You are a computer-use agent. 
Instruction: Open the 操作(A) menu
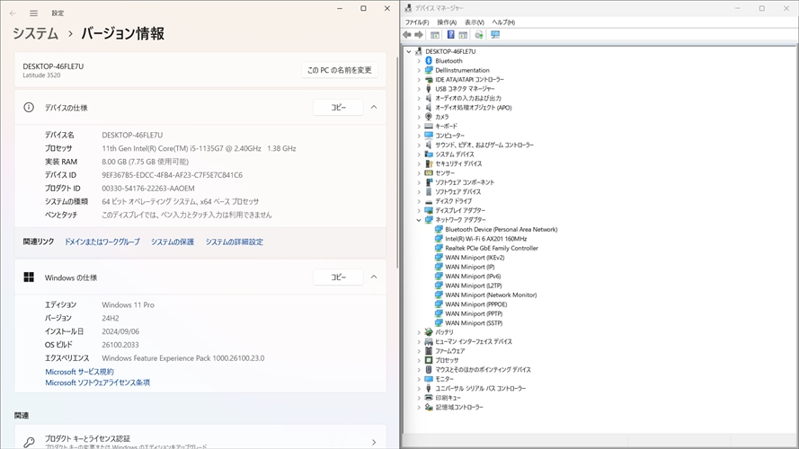coord(447,22)
